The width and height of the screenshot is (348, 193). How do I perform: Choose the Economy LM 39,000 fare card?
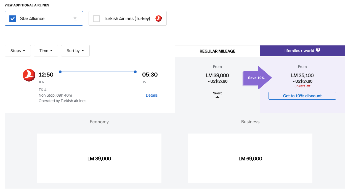[99, 158]
